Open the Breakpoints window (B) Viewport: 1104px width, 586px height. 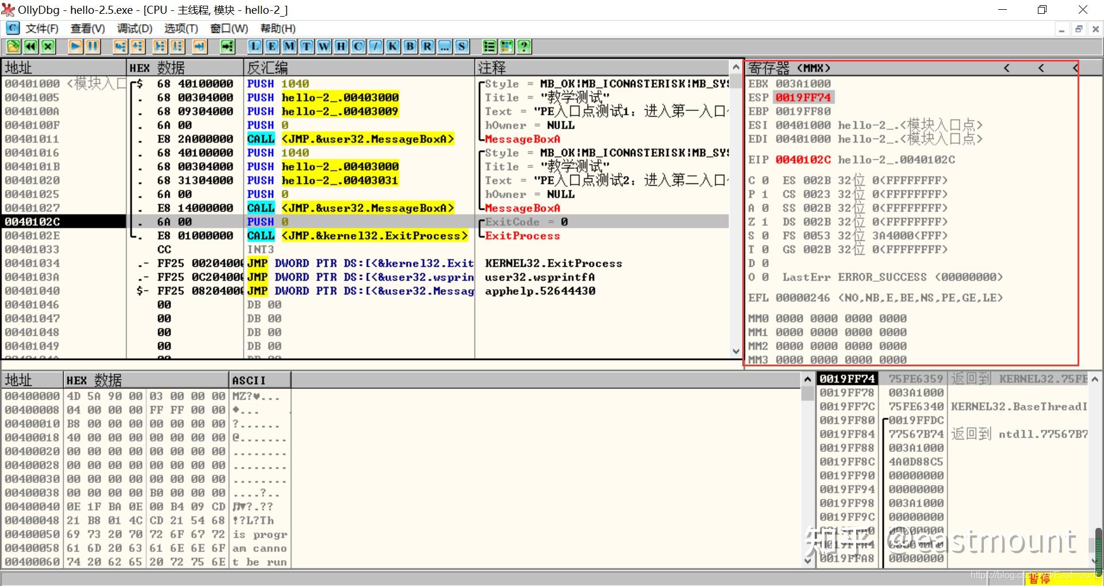pos(410,47)
